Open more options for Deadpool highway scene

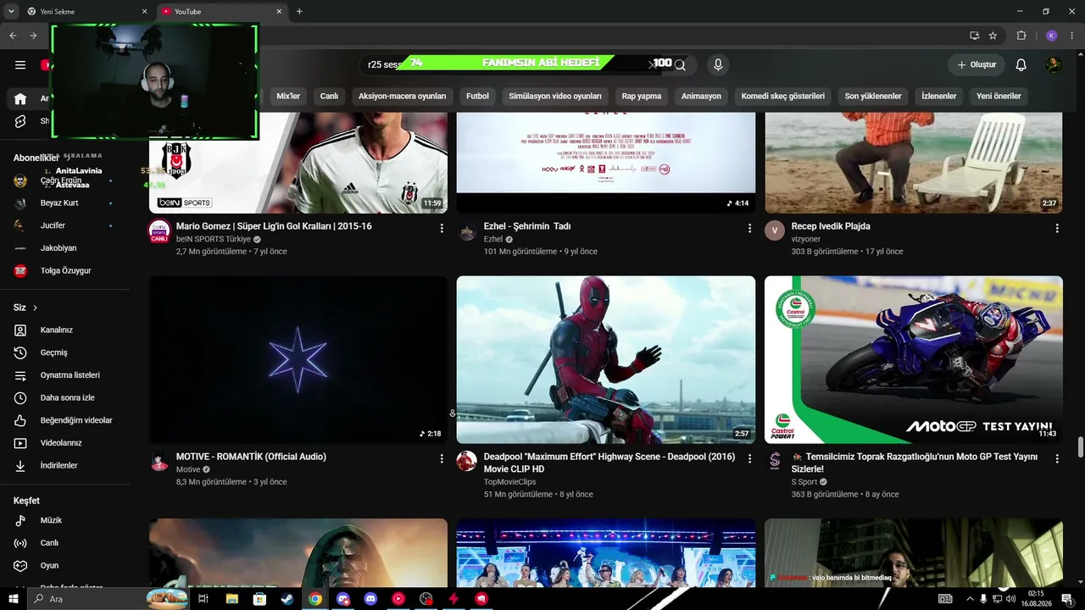pyautogui.click(x=749, y=458)
